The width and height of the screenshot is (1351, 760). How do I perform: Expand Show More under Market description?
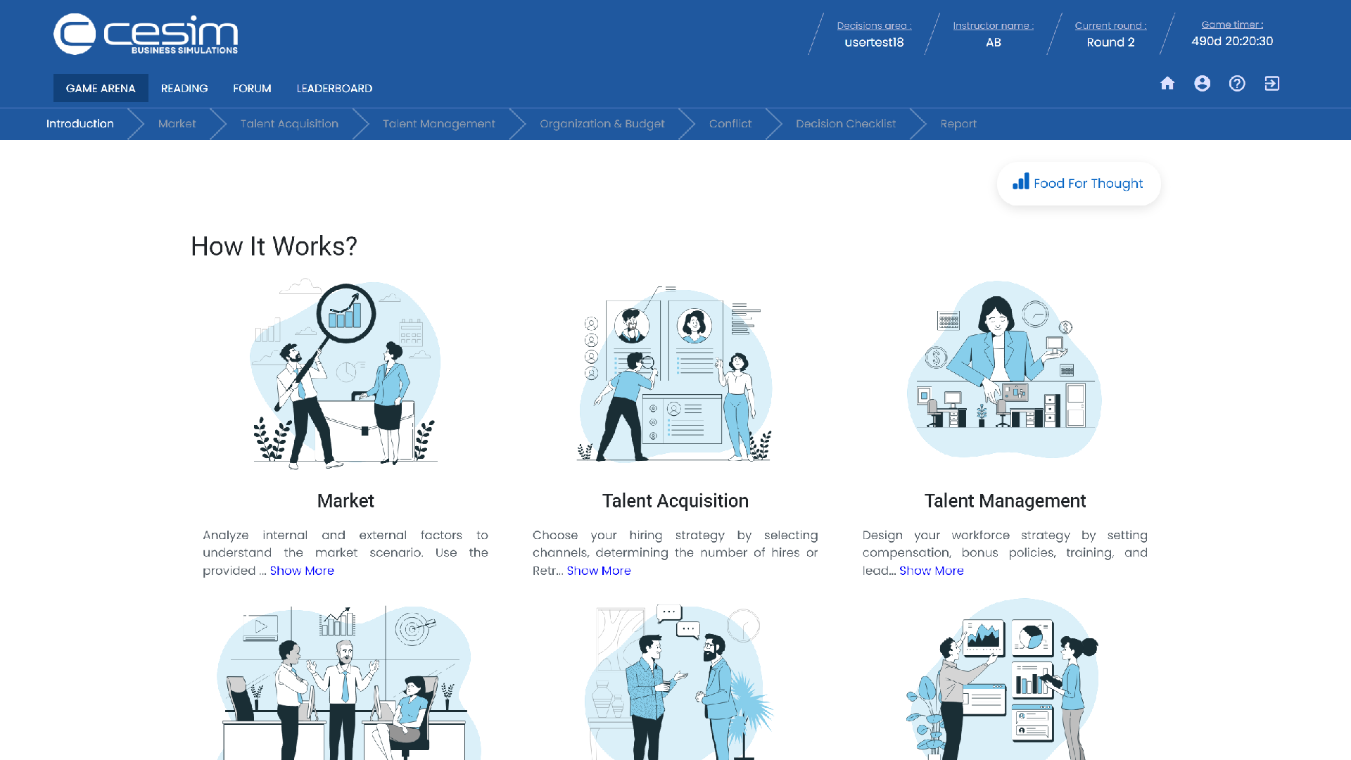(302, 570)
